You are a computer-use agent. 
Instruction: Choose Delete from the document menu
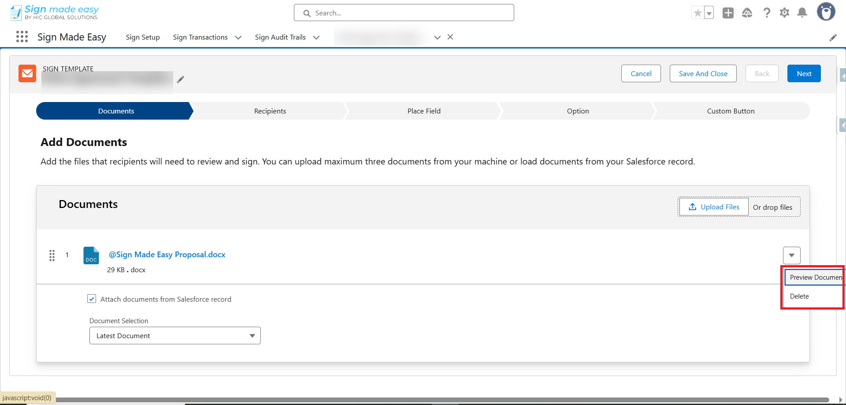(x=799, y=296)
